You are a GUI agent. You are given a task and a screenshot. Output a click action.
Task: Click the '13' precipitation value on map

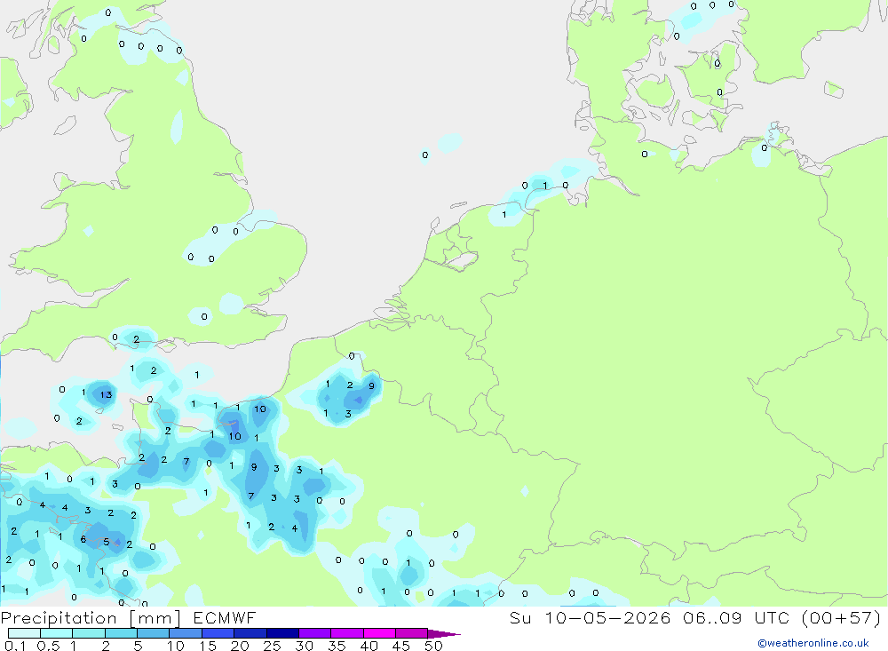tap(106, 395)
